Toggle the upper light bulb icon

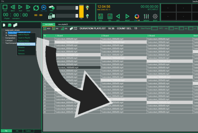pos(87,7)
